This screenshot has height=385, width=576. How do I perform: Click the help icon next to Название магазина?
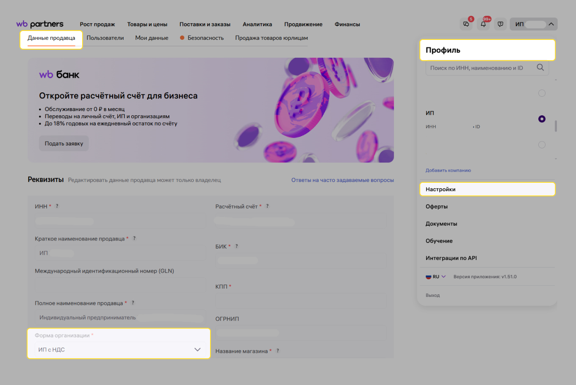click(279, 351)
